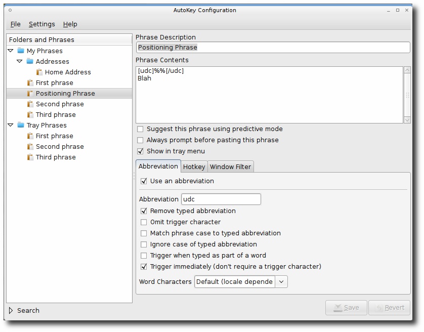Select the Home Address phrase icon
Viewport: 424px width, 332px height.
(x=39, y=72)
